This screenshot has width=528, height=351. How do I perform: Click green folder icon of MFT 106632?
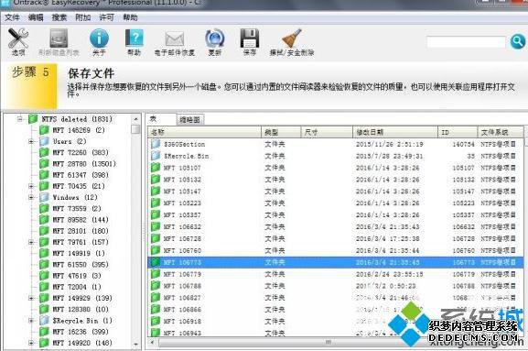click(x=156, y=226)
